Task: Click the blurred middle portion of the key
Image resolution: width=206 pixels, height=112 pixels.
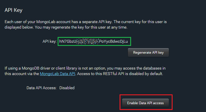Action: [x=87, y=42]
